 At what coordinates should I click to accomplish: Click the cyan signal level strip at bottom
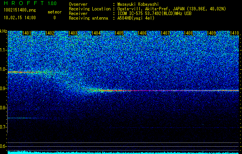(x=124, y=152)
